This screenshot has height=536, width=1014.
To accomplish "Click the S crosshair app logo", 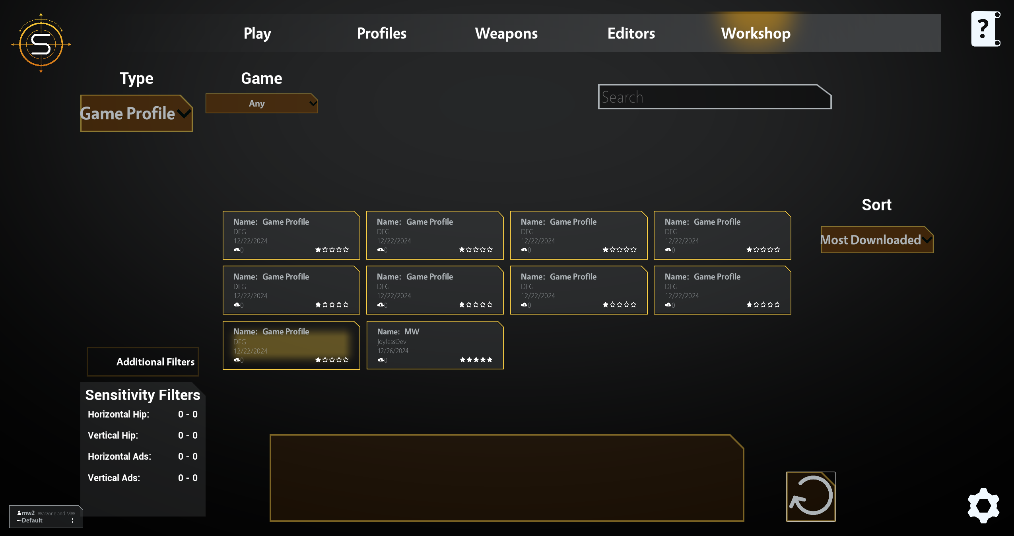I will tap(41, 43).
